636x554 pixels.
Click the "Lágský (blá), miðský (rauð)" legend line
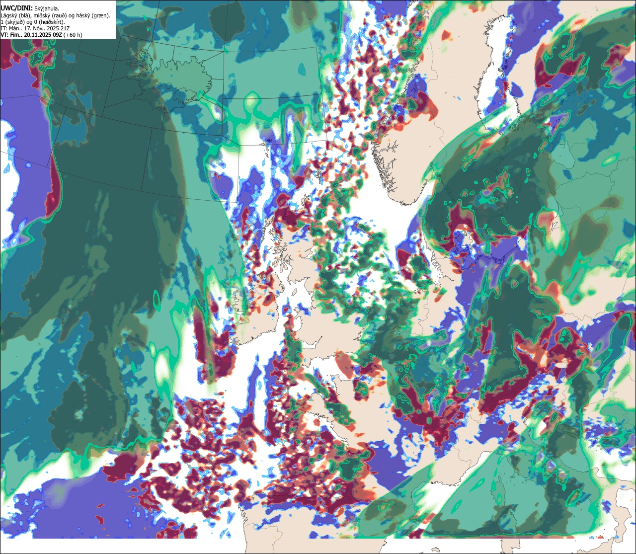tap(55, 15)
